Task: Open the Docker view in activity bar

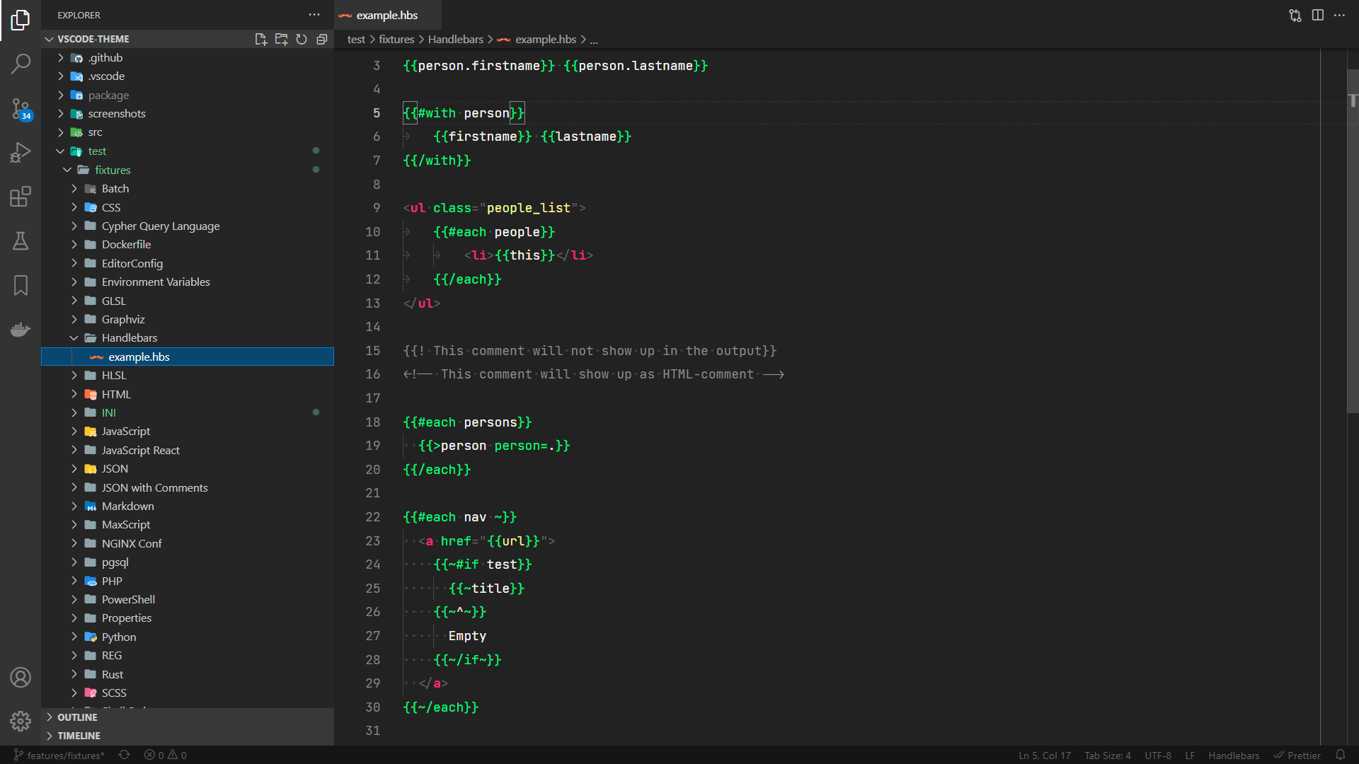Action: [21, 330]
